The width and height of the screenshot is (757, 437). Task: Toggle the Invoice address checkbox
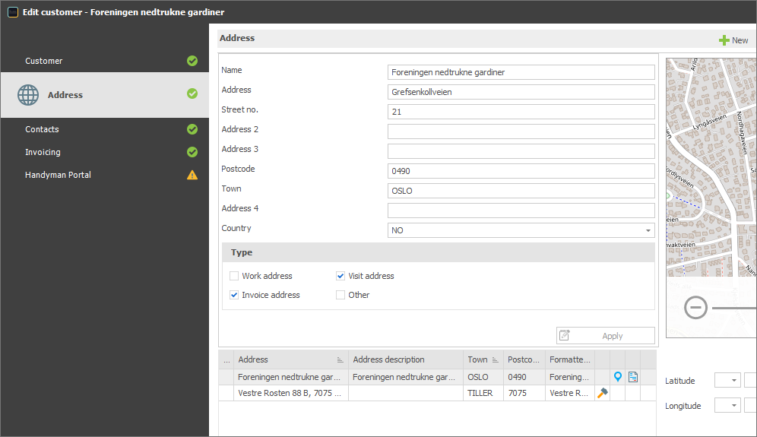(234, 295)
